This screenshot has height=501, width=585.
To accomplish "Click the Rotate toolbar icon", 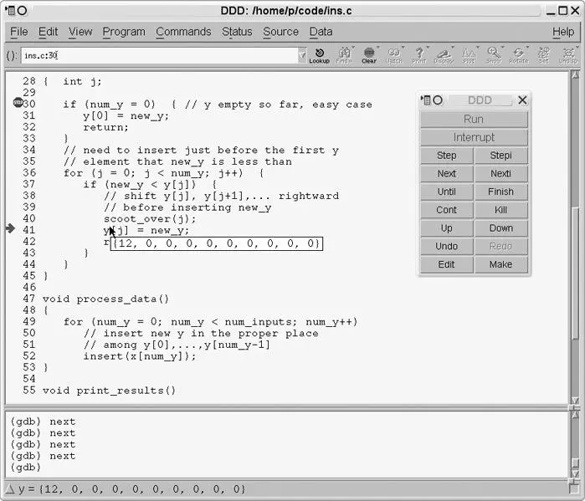I will [518, 54].
